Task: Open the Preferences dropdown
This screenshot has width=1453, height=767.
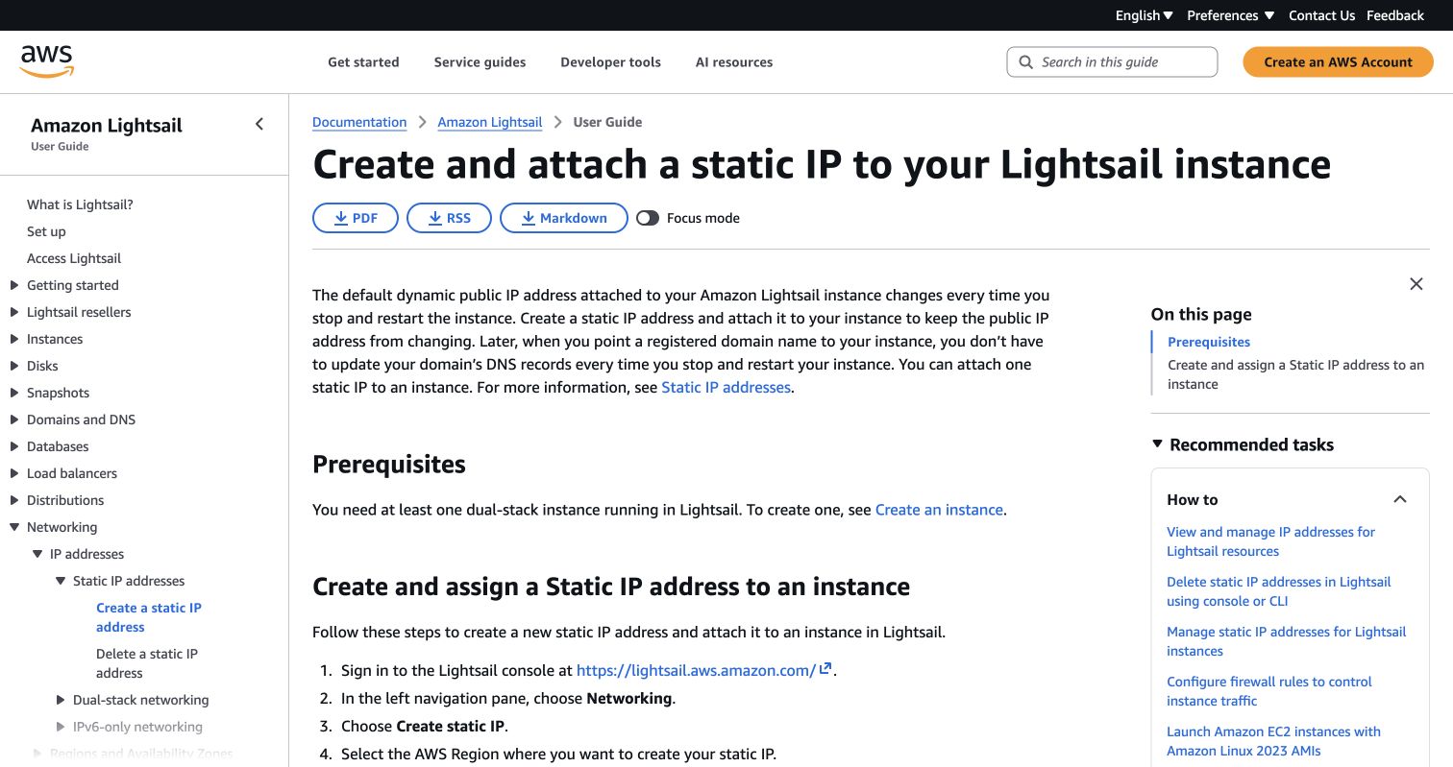Action: 1230,15
